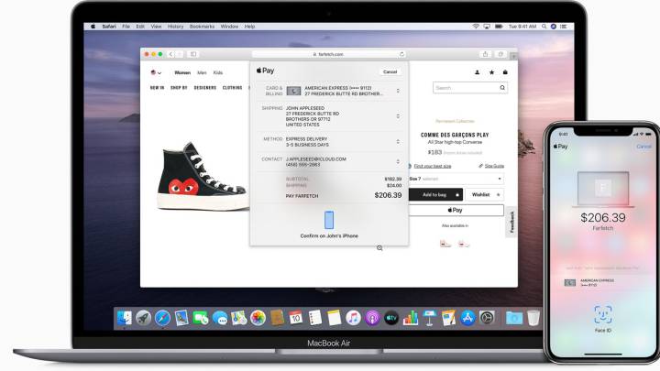Open Keynote from the Dock

429,319
